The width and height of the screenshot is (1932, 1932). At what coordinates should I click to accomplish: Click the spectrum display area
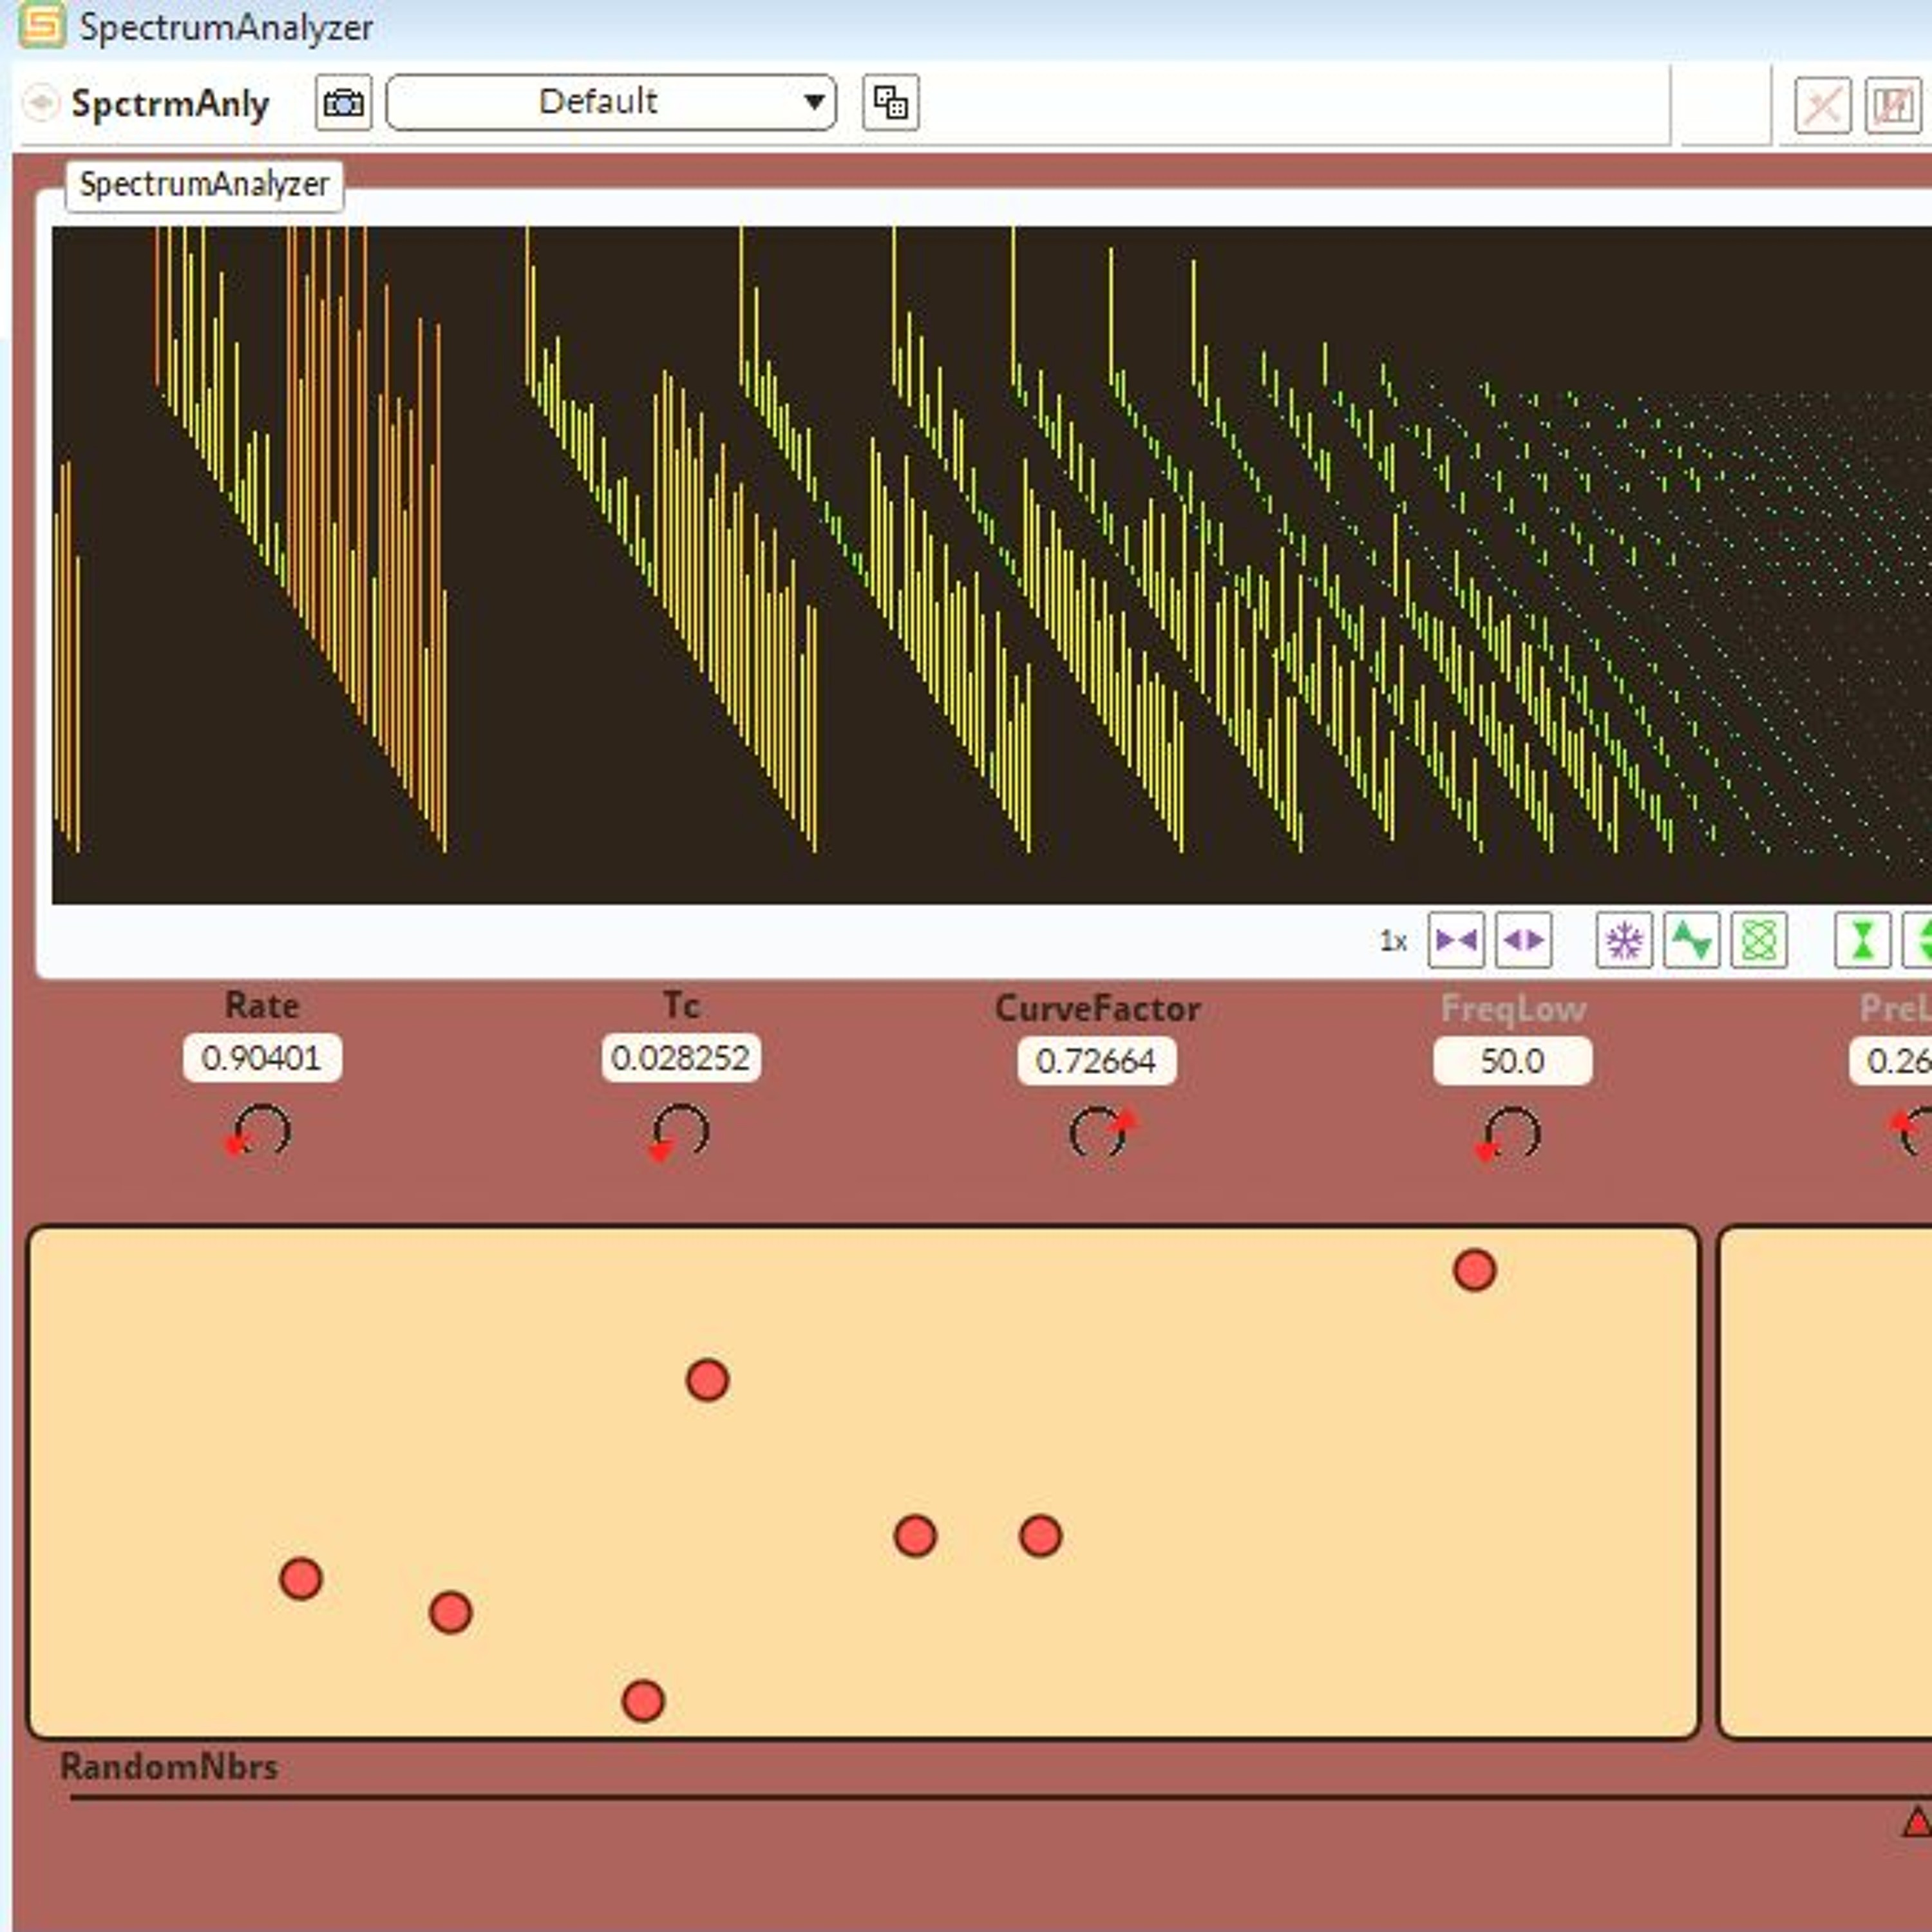click(992, 565)
